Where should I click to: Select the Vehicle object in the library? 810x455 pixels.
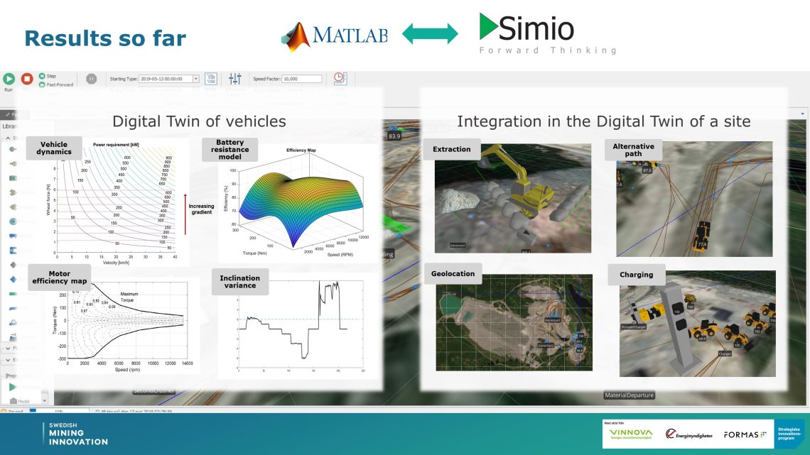click(x=13, y=236)
